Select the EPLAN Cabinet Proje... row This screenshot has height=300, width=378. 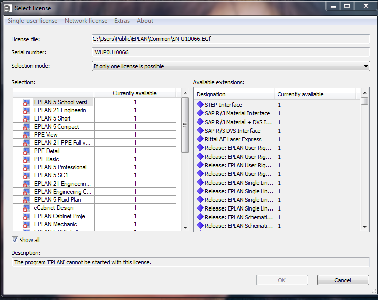[x=94, y=216]
